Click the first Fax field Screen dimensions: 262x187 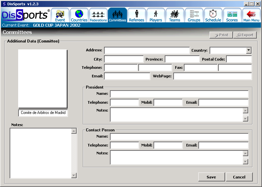201,68
